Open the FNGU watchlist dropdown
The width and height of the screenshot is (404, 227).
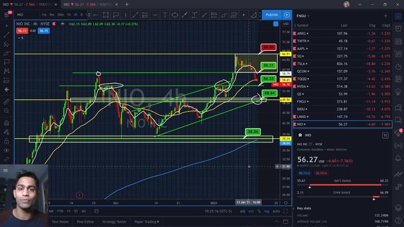point(303,16)
